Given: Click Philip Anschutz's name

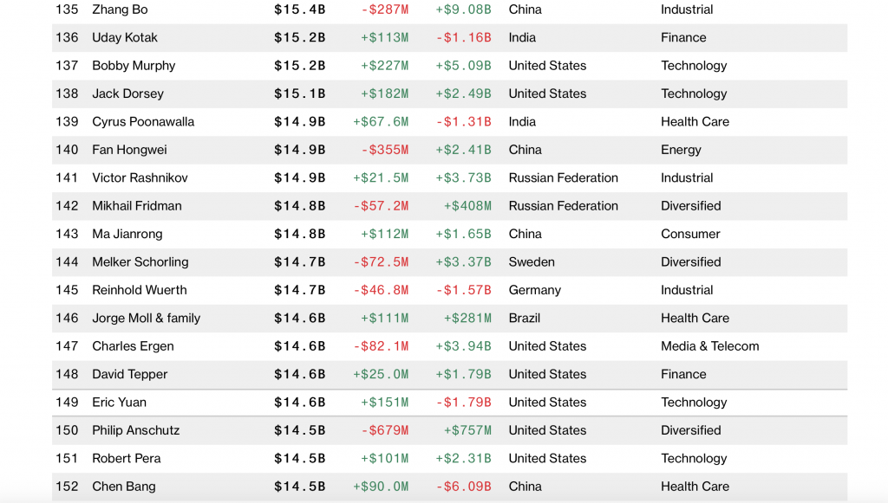Looking at the screenshot, I should tap(135, 430).
